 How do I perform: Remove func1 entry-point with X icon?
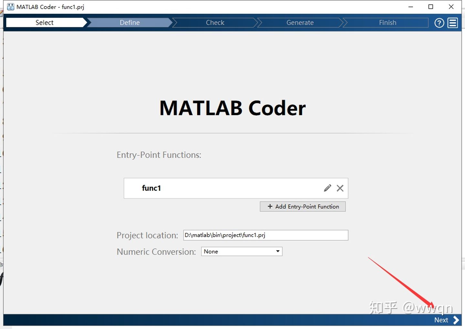point(340,188)
